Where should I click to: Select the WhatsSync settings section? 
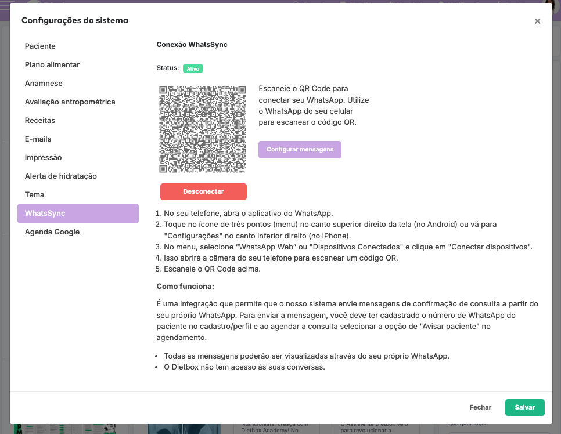tap(78, 214)
